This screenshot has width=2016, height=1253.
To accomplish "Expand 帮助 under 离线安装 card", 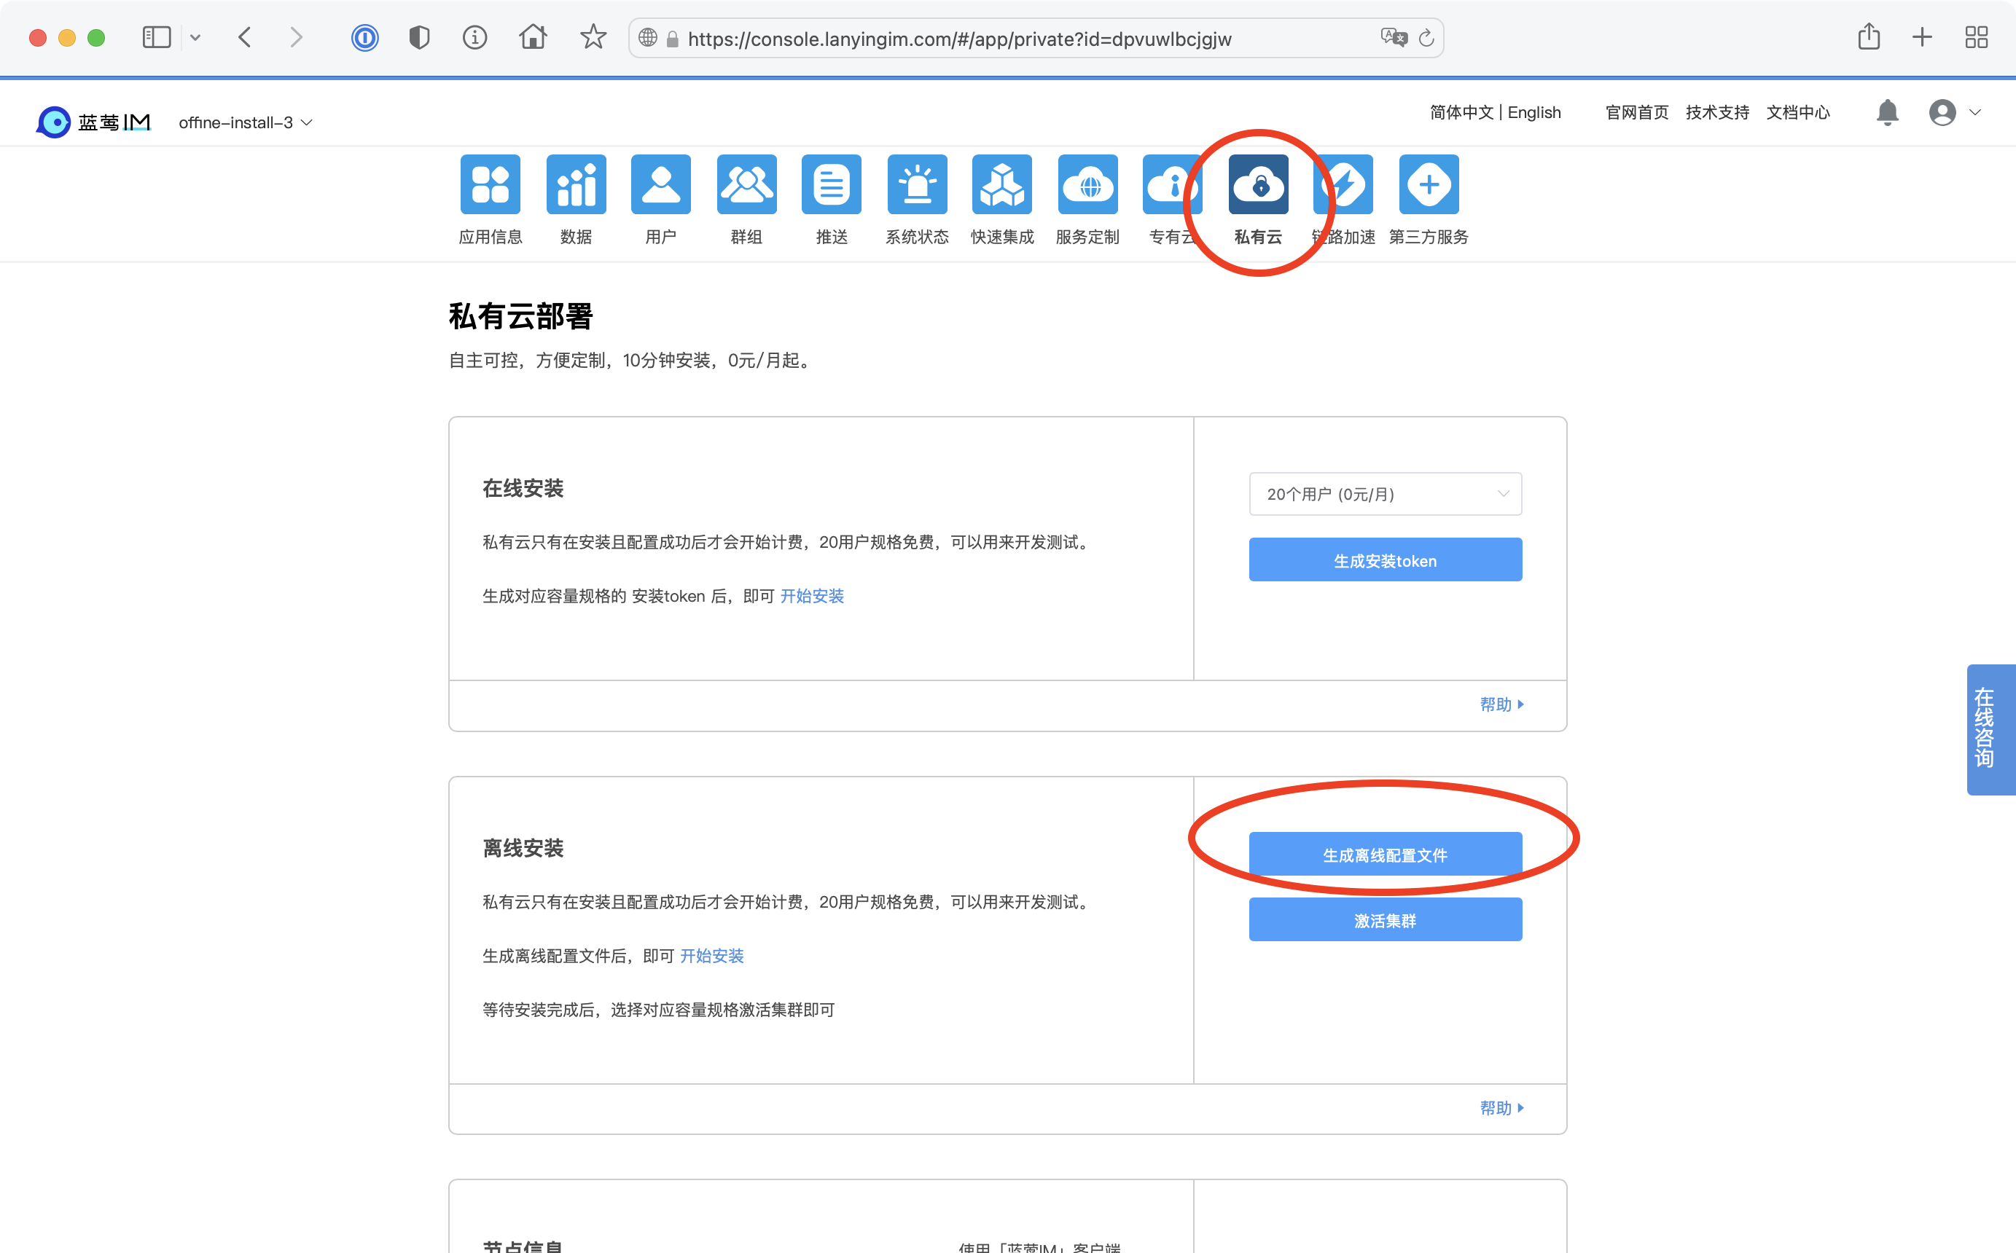I will pos(1501,1108).
